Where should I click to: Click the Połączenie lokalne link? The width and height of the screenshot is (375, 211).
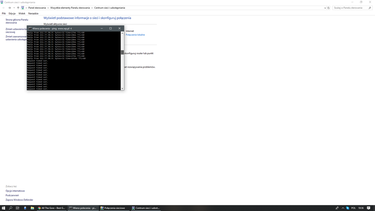coord(135,35)
